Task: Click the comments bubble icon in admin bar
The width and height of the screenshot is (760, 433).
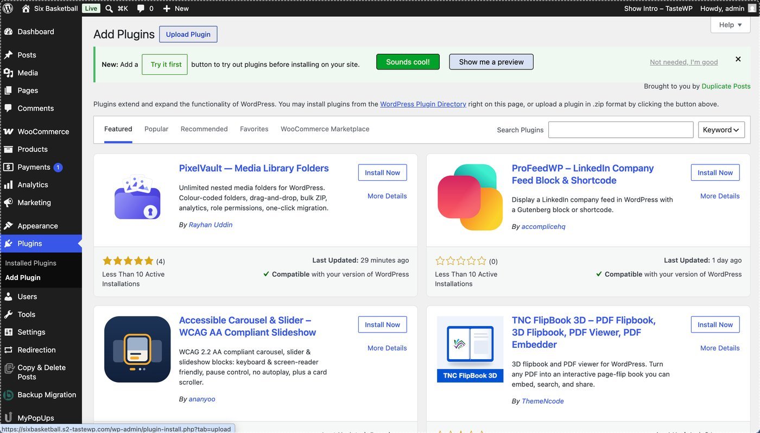Action: tap(141, 9)
